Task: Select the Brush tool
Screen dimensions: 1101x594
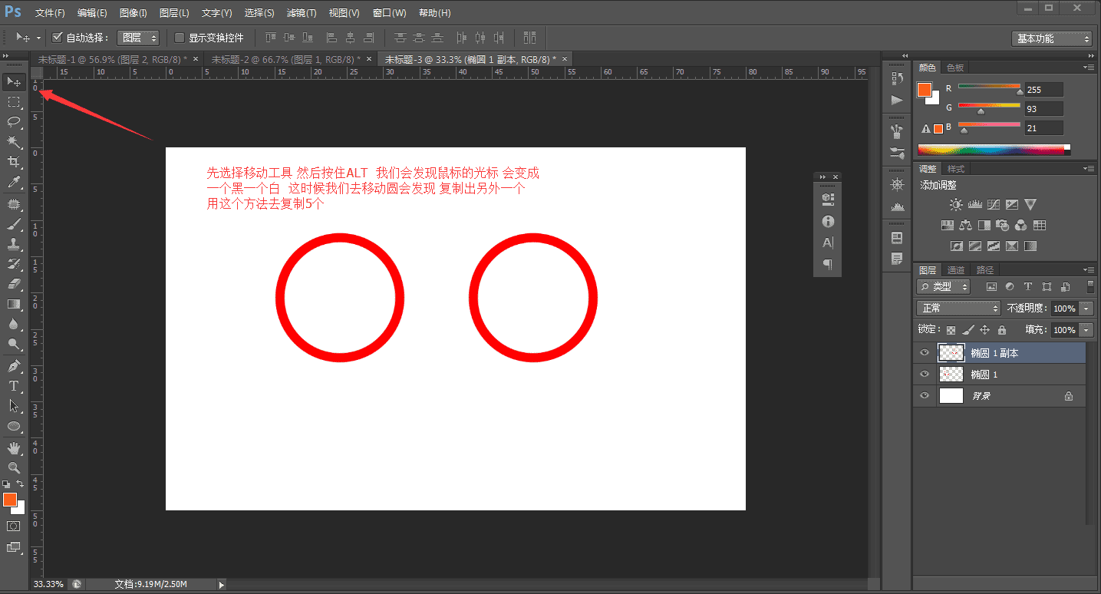Action: click(x=14, y=225)
